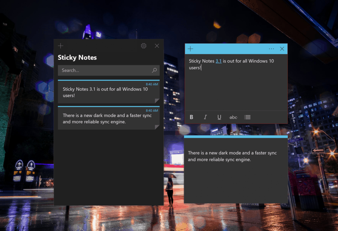The width and height of the screenshot is (338, 231).
Task: Toggle Underline formatting in the note toolbar
Action: pyautogui.click(x=219, y=117)
